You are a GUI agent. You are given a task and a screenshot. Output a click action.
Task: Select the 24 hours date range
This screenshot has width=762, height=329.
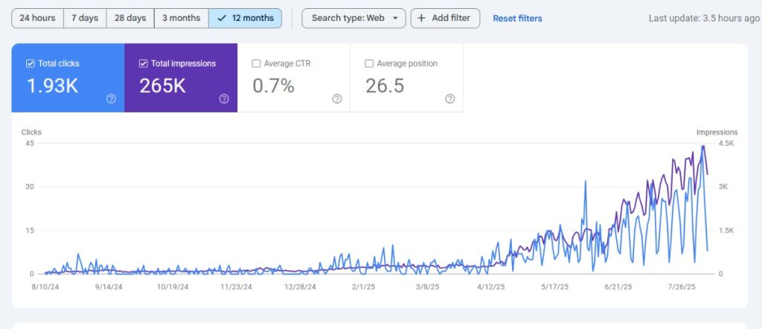[x=37, y=18]
